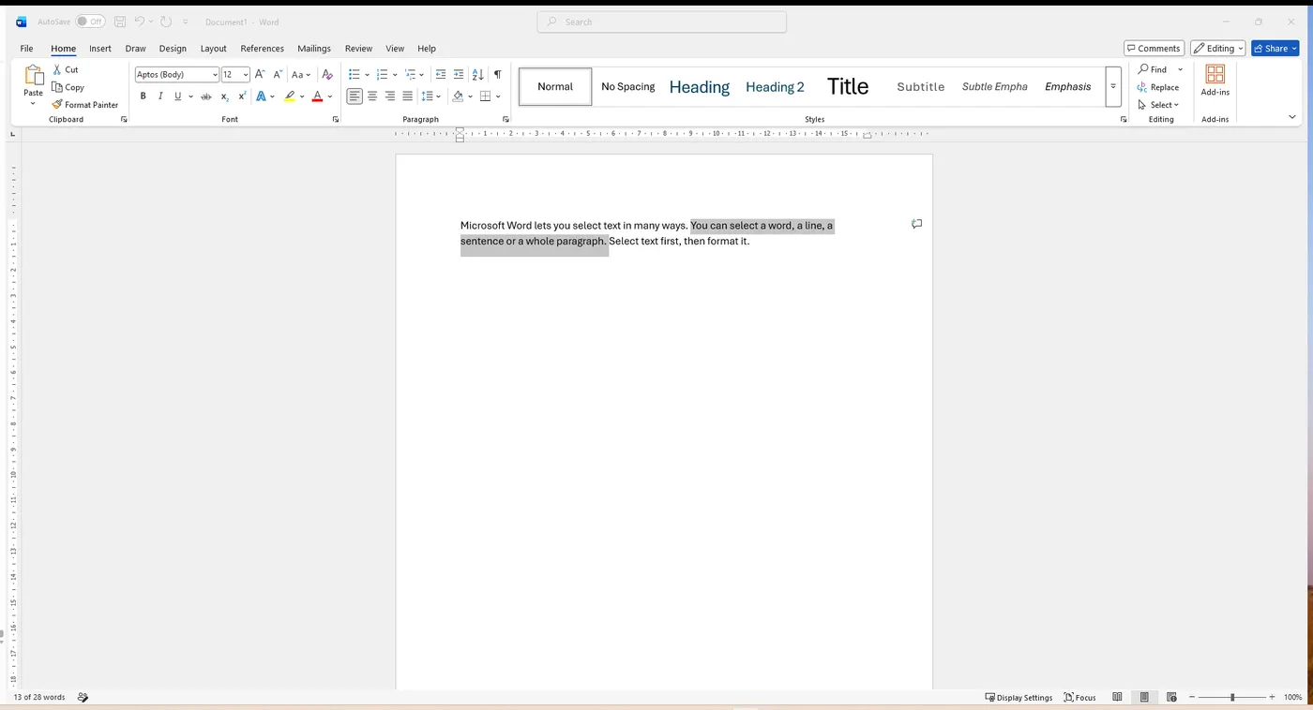Apply red font color
1313x710 pixels.
tap(317, 96)
